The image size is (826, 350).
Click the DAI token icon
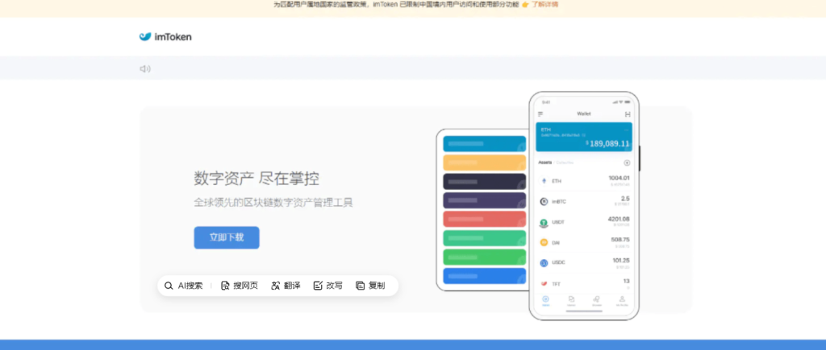[x=544, y=242]
